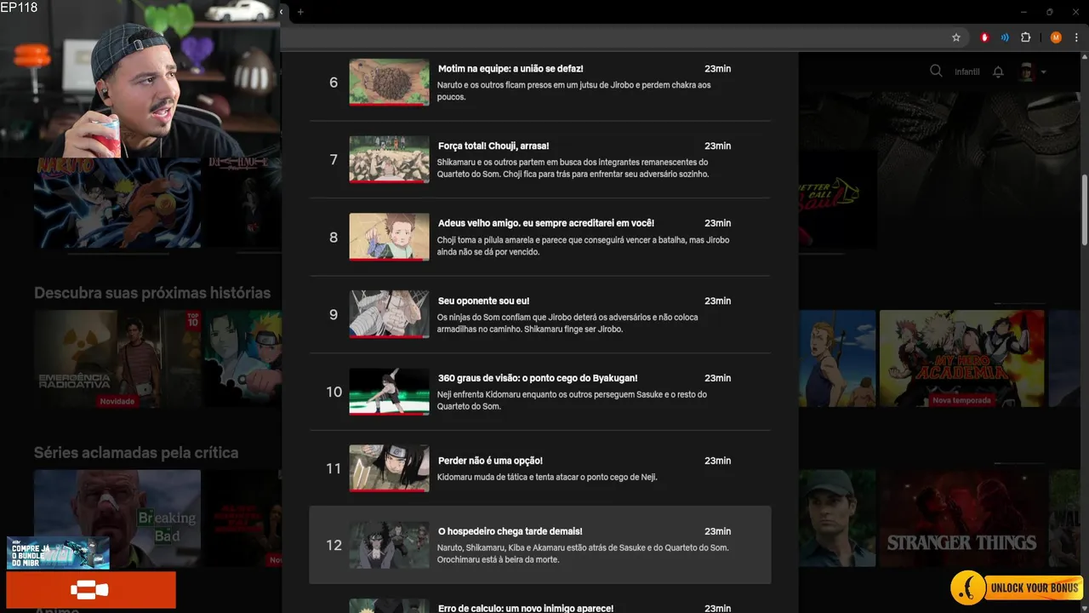
Task: Open Netflix search magnifier
Action: 936,72
